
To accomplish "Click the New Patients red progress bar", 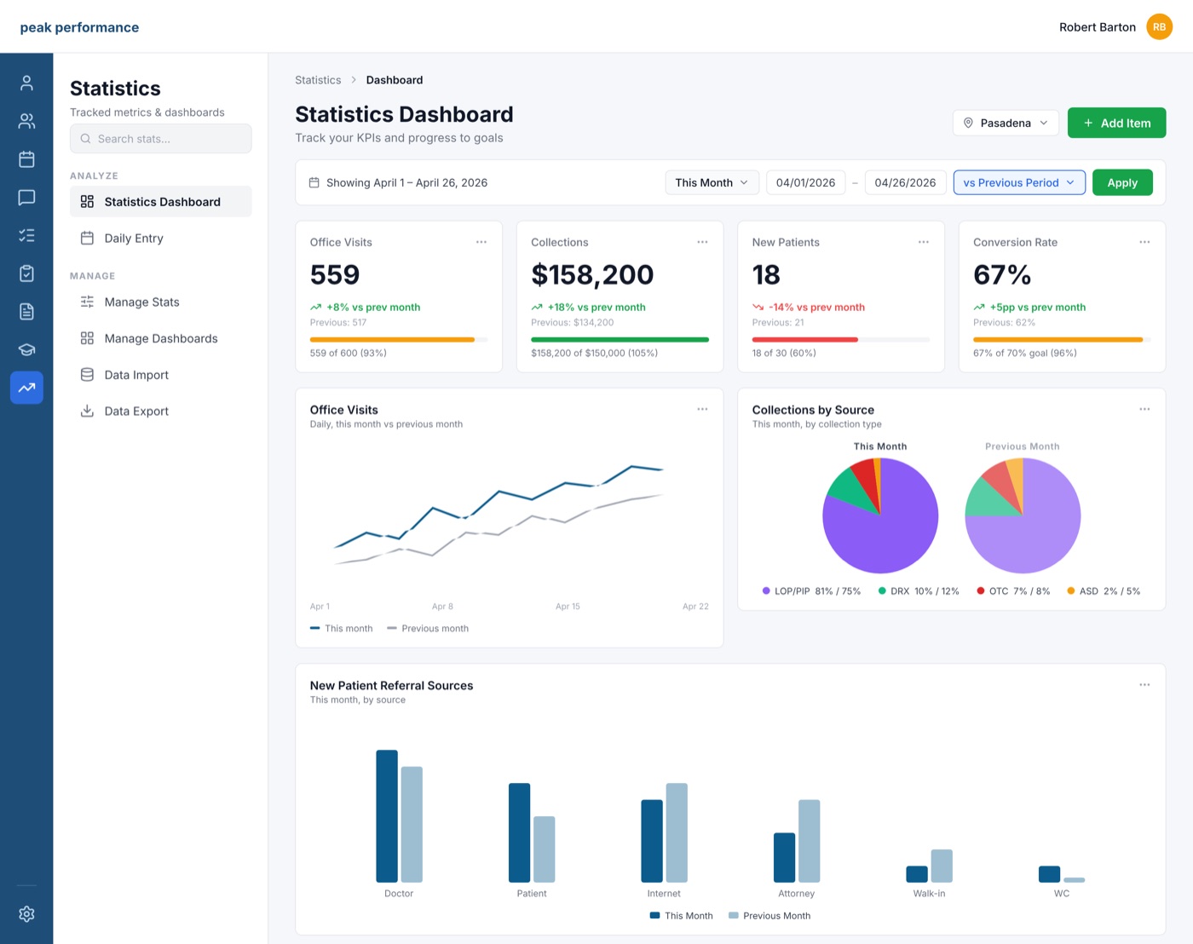I will [805, 340].
